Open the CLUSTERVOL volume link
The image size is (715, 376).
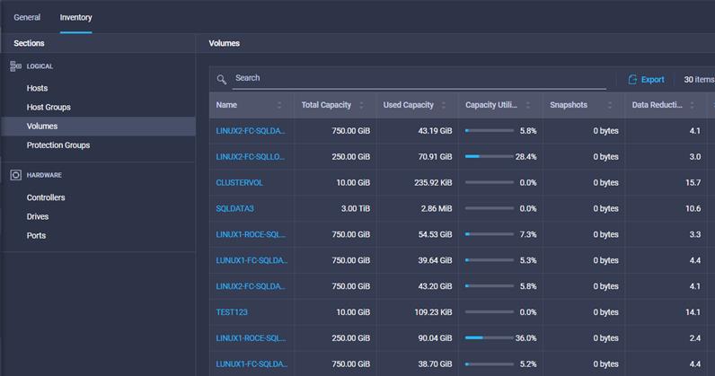pyautogui.click(x=239, y=182)
